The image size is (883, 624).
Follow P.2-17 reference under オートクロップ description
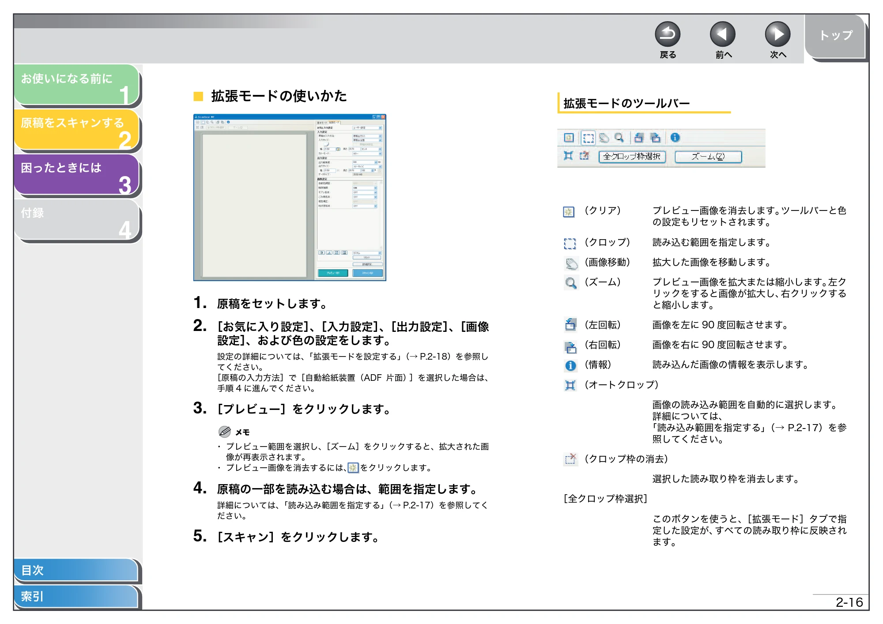coord(802,428)
